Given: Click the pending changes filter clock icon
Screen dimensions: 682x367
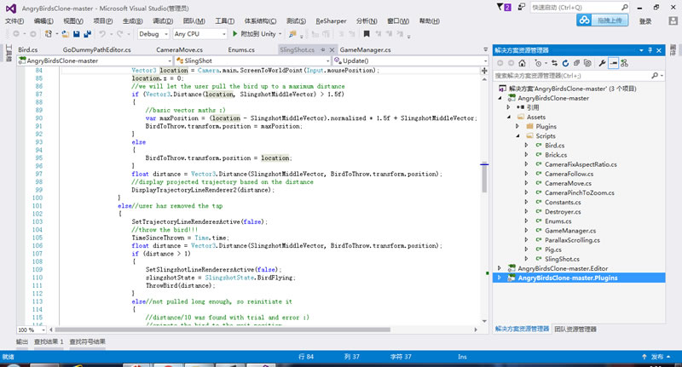Looking at the screenshot, I should pyautogui.click(x=538, y=63).
